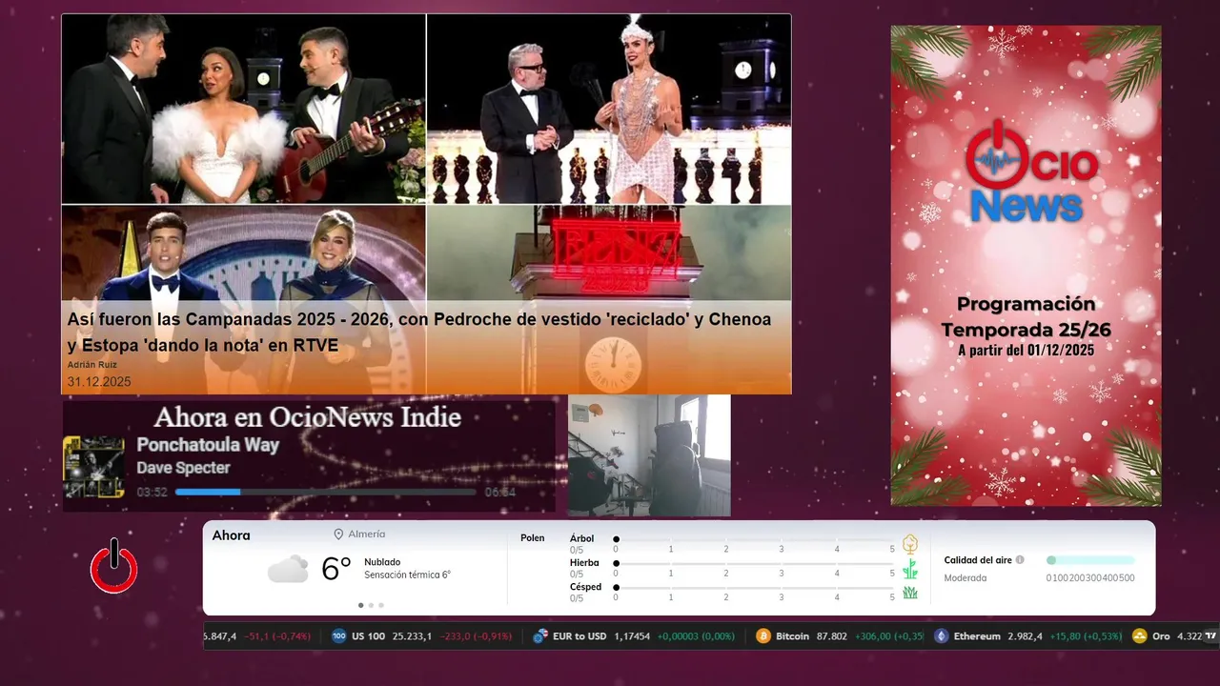Viewport: 1220px width, 686px height.
Task: Click the EUR to USD rate 1,17454
Action: tap(632, 636)
